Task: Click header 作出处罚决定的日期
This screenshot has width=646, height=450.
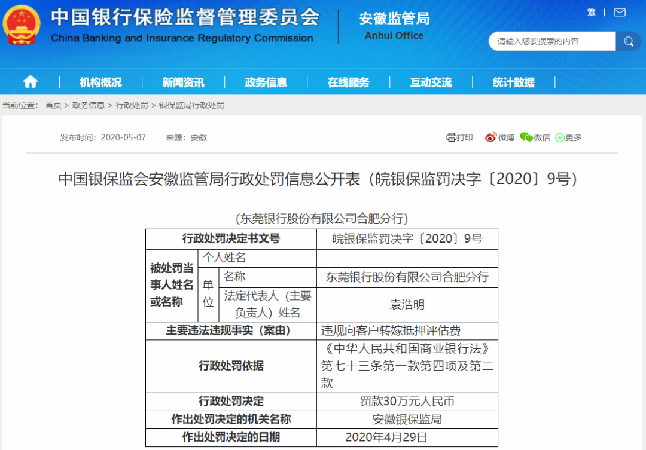Action: click(x=231, y=437)
